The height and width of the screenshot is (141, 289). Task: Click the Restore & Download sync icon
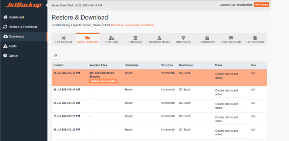(x=5, y=27)
